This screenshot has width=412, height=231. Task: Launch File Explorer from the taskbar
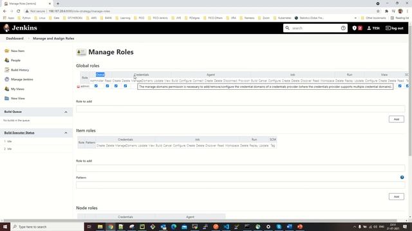[x=100, y=227]
